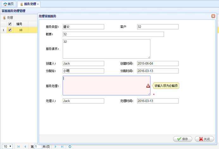219x149 pixels.
Task: Click the page number input field
Action: 38,146
